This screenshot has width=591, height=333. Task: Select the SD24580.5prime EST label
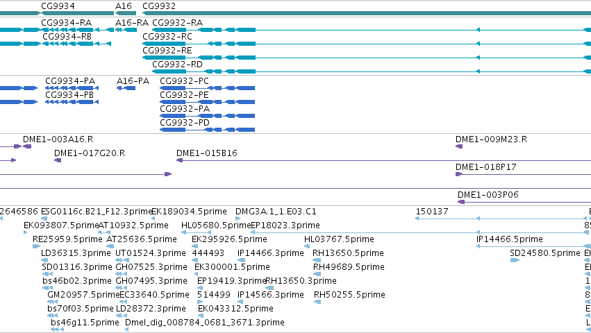(x=545, y=253)
